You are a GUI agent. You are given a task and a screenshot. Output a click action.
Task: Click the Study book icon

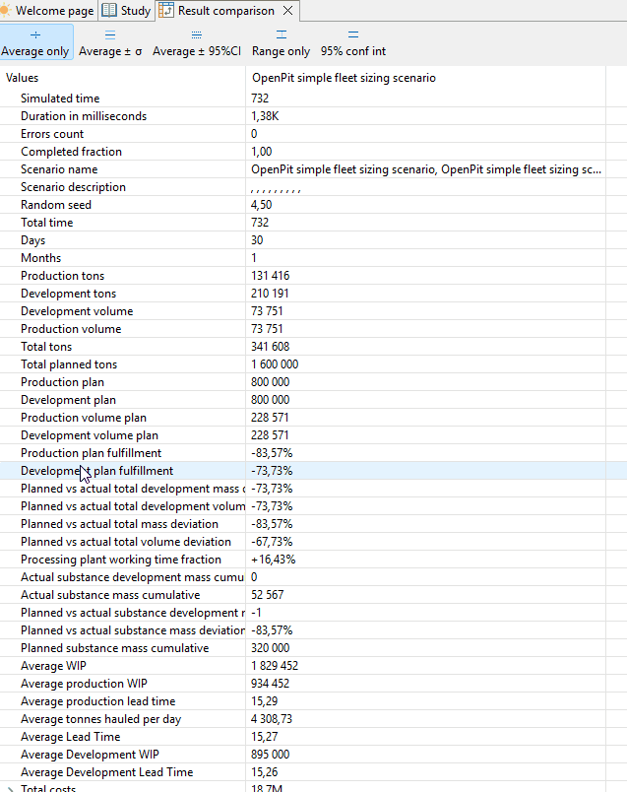coord(108,10)
